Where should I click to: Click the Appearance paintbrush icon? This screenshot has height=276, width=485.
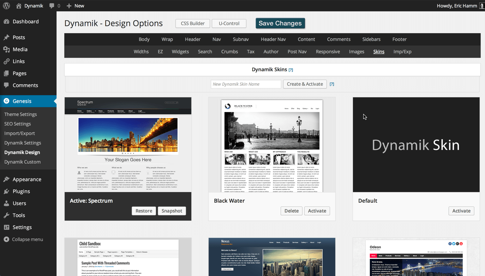coord(6,179)
